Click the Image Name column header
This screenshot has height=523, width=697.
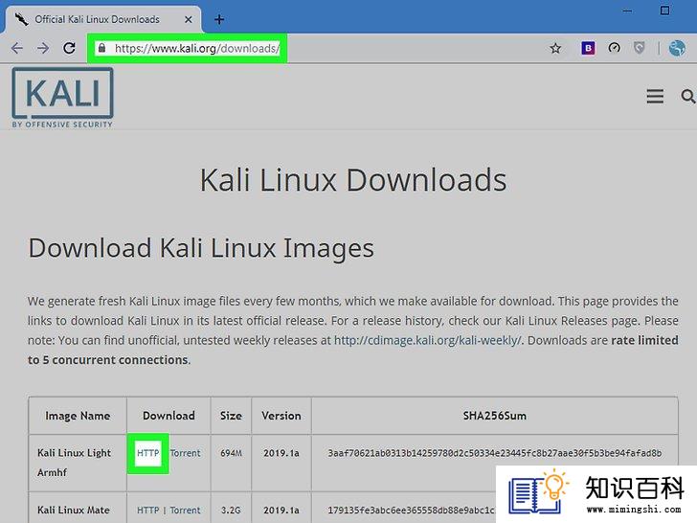coord(78,416)
